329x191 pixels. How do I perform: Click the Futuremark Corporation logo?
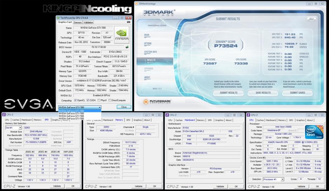click(x=157, y=102)
